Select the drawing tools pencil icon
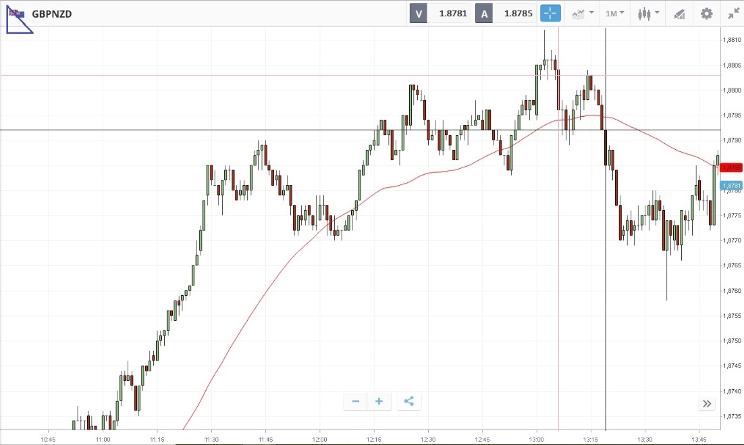 (679, 14)
